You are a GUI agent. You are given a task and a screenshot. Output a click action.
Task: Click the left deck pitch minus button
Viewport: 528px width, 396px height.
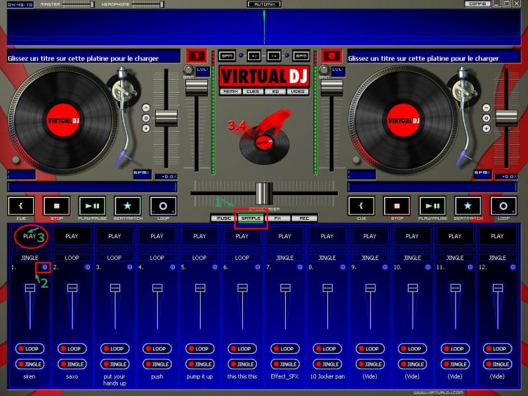tap(146, 108)
